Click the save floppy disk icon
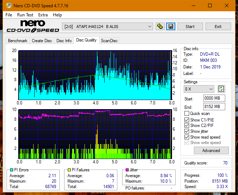Viewport: 238px width, 195px height. coord(171,27)
